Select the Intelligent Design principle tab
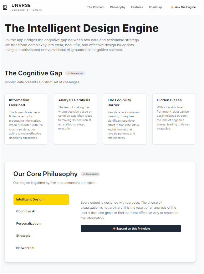This screenshot has height=274, width=204. [41, 200]
